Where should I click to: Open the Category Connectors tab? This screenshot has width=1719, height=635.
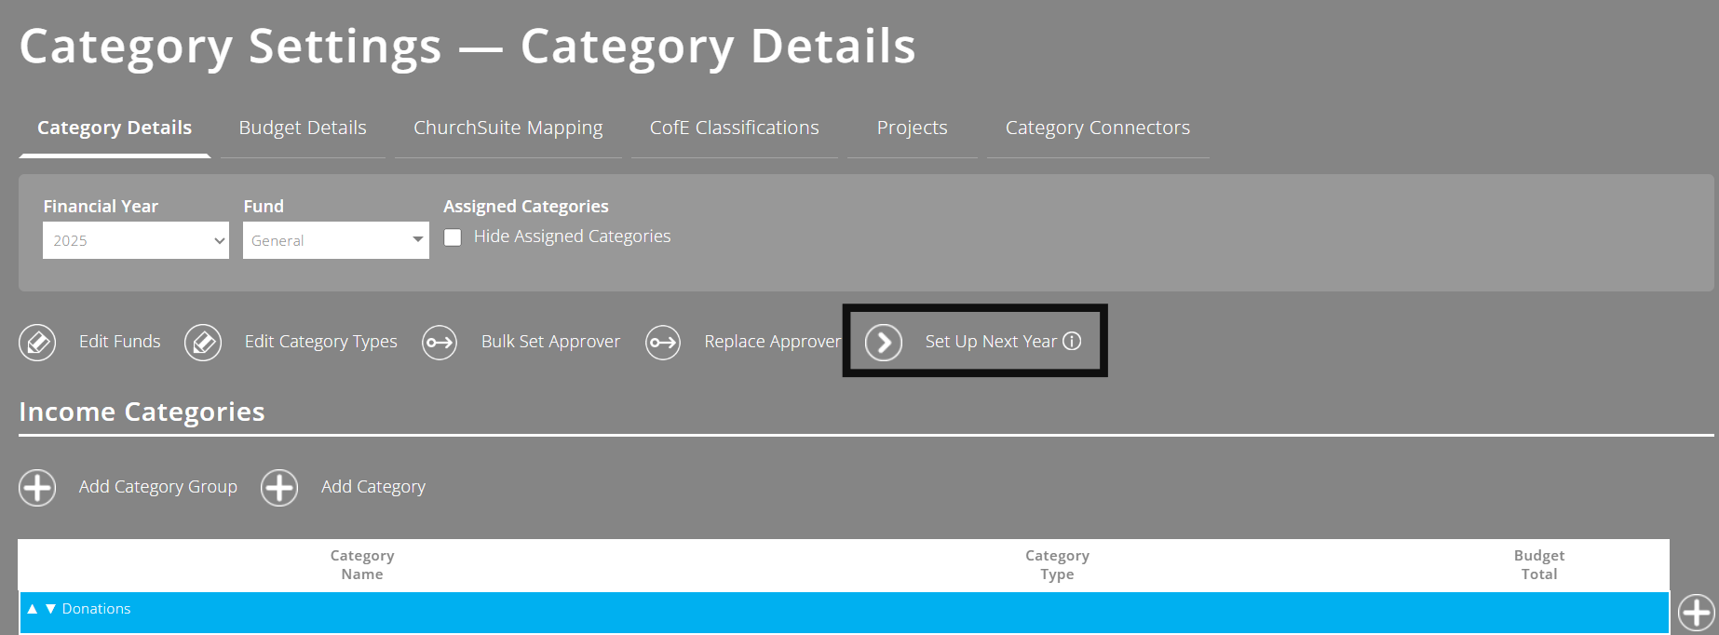(x=1098, y=128)
